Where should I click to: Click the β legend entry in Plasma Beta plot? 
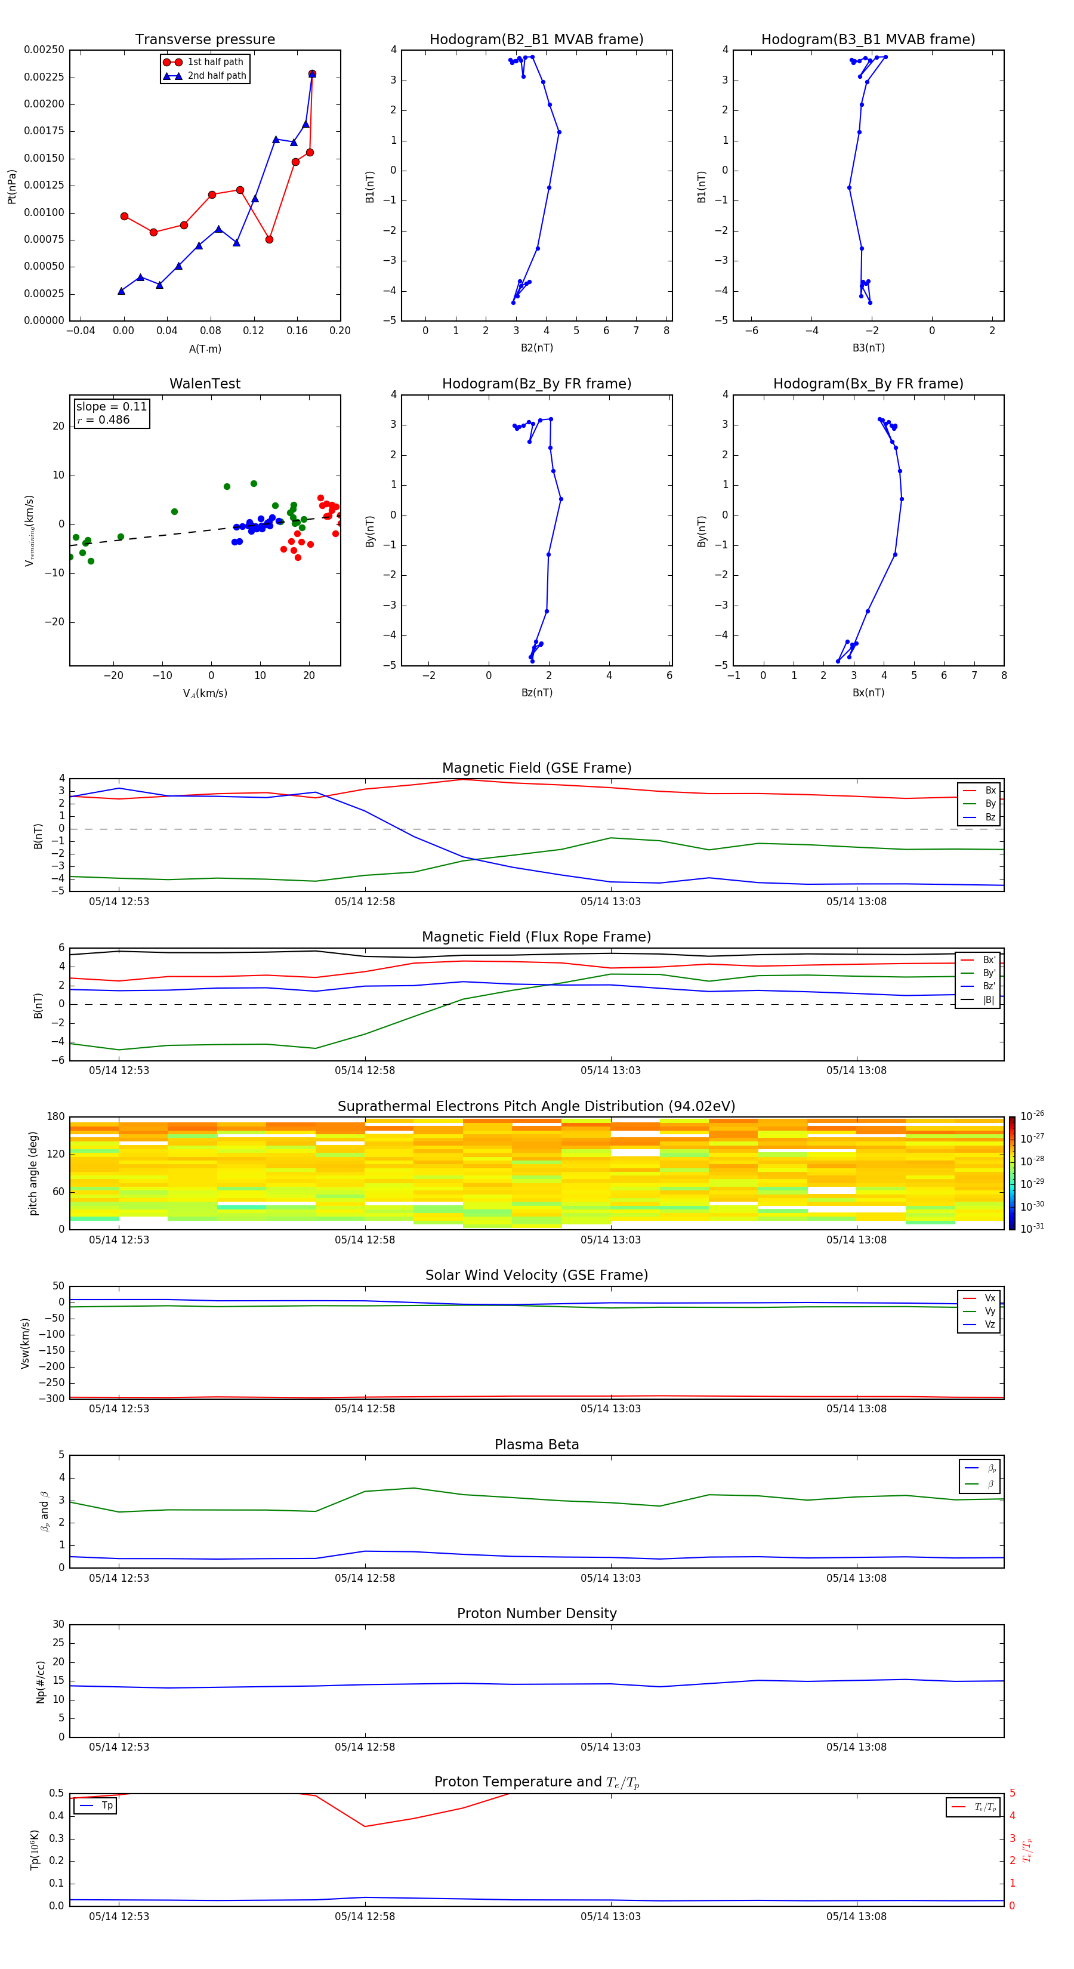979,1484
